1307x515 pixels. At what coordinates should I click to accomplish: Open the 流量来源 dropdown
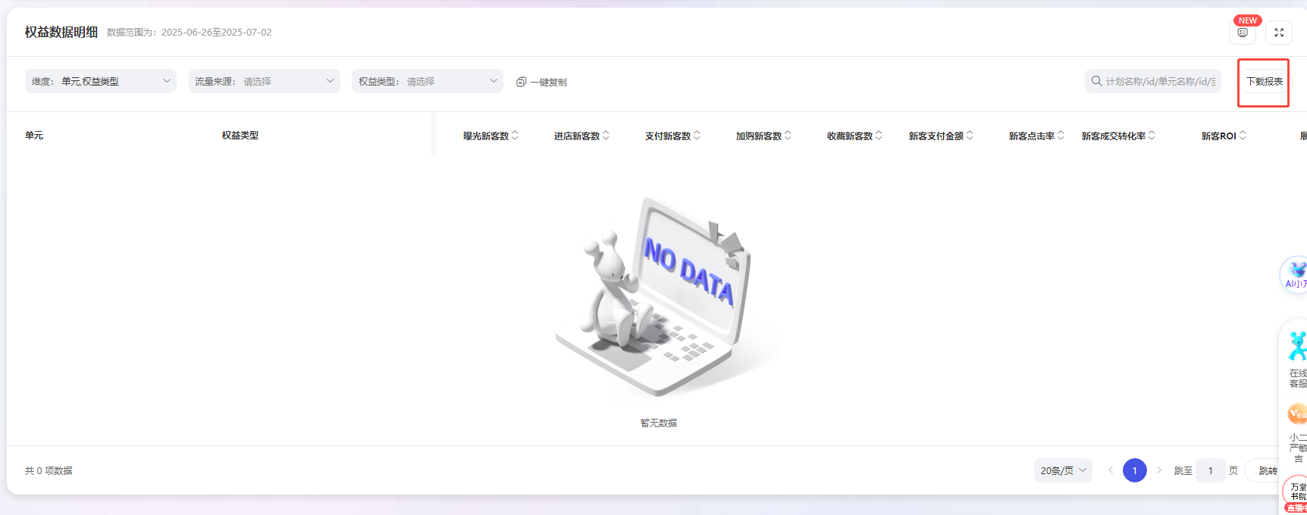(x=264, y=81)
